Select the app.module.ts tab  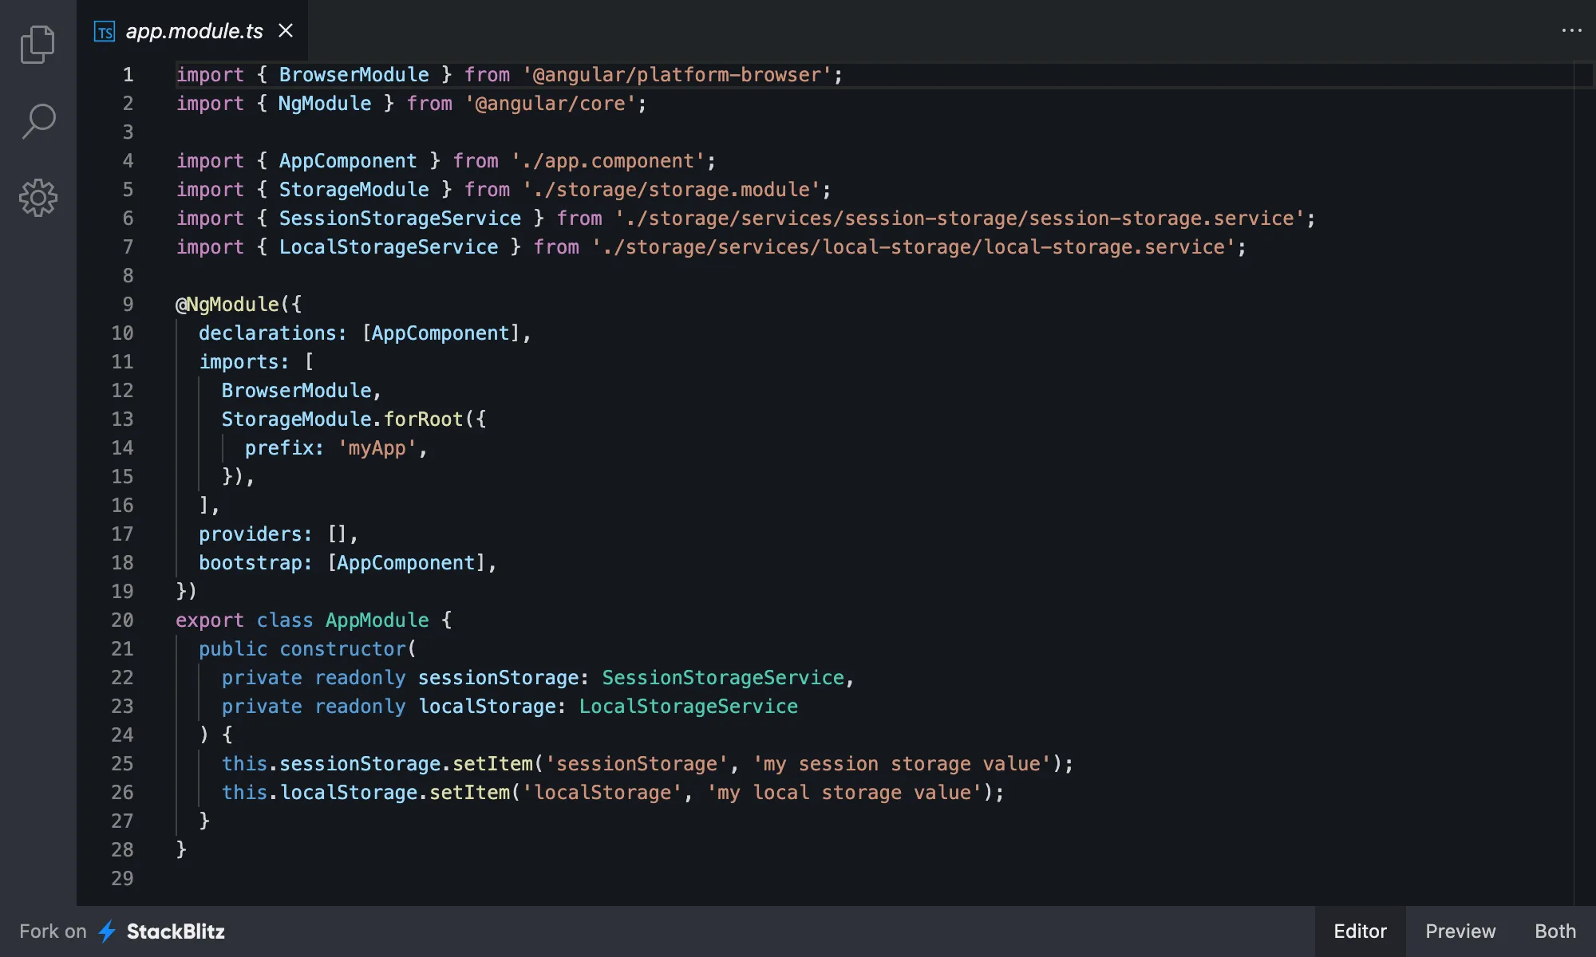coord(192,31)
